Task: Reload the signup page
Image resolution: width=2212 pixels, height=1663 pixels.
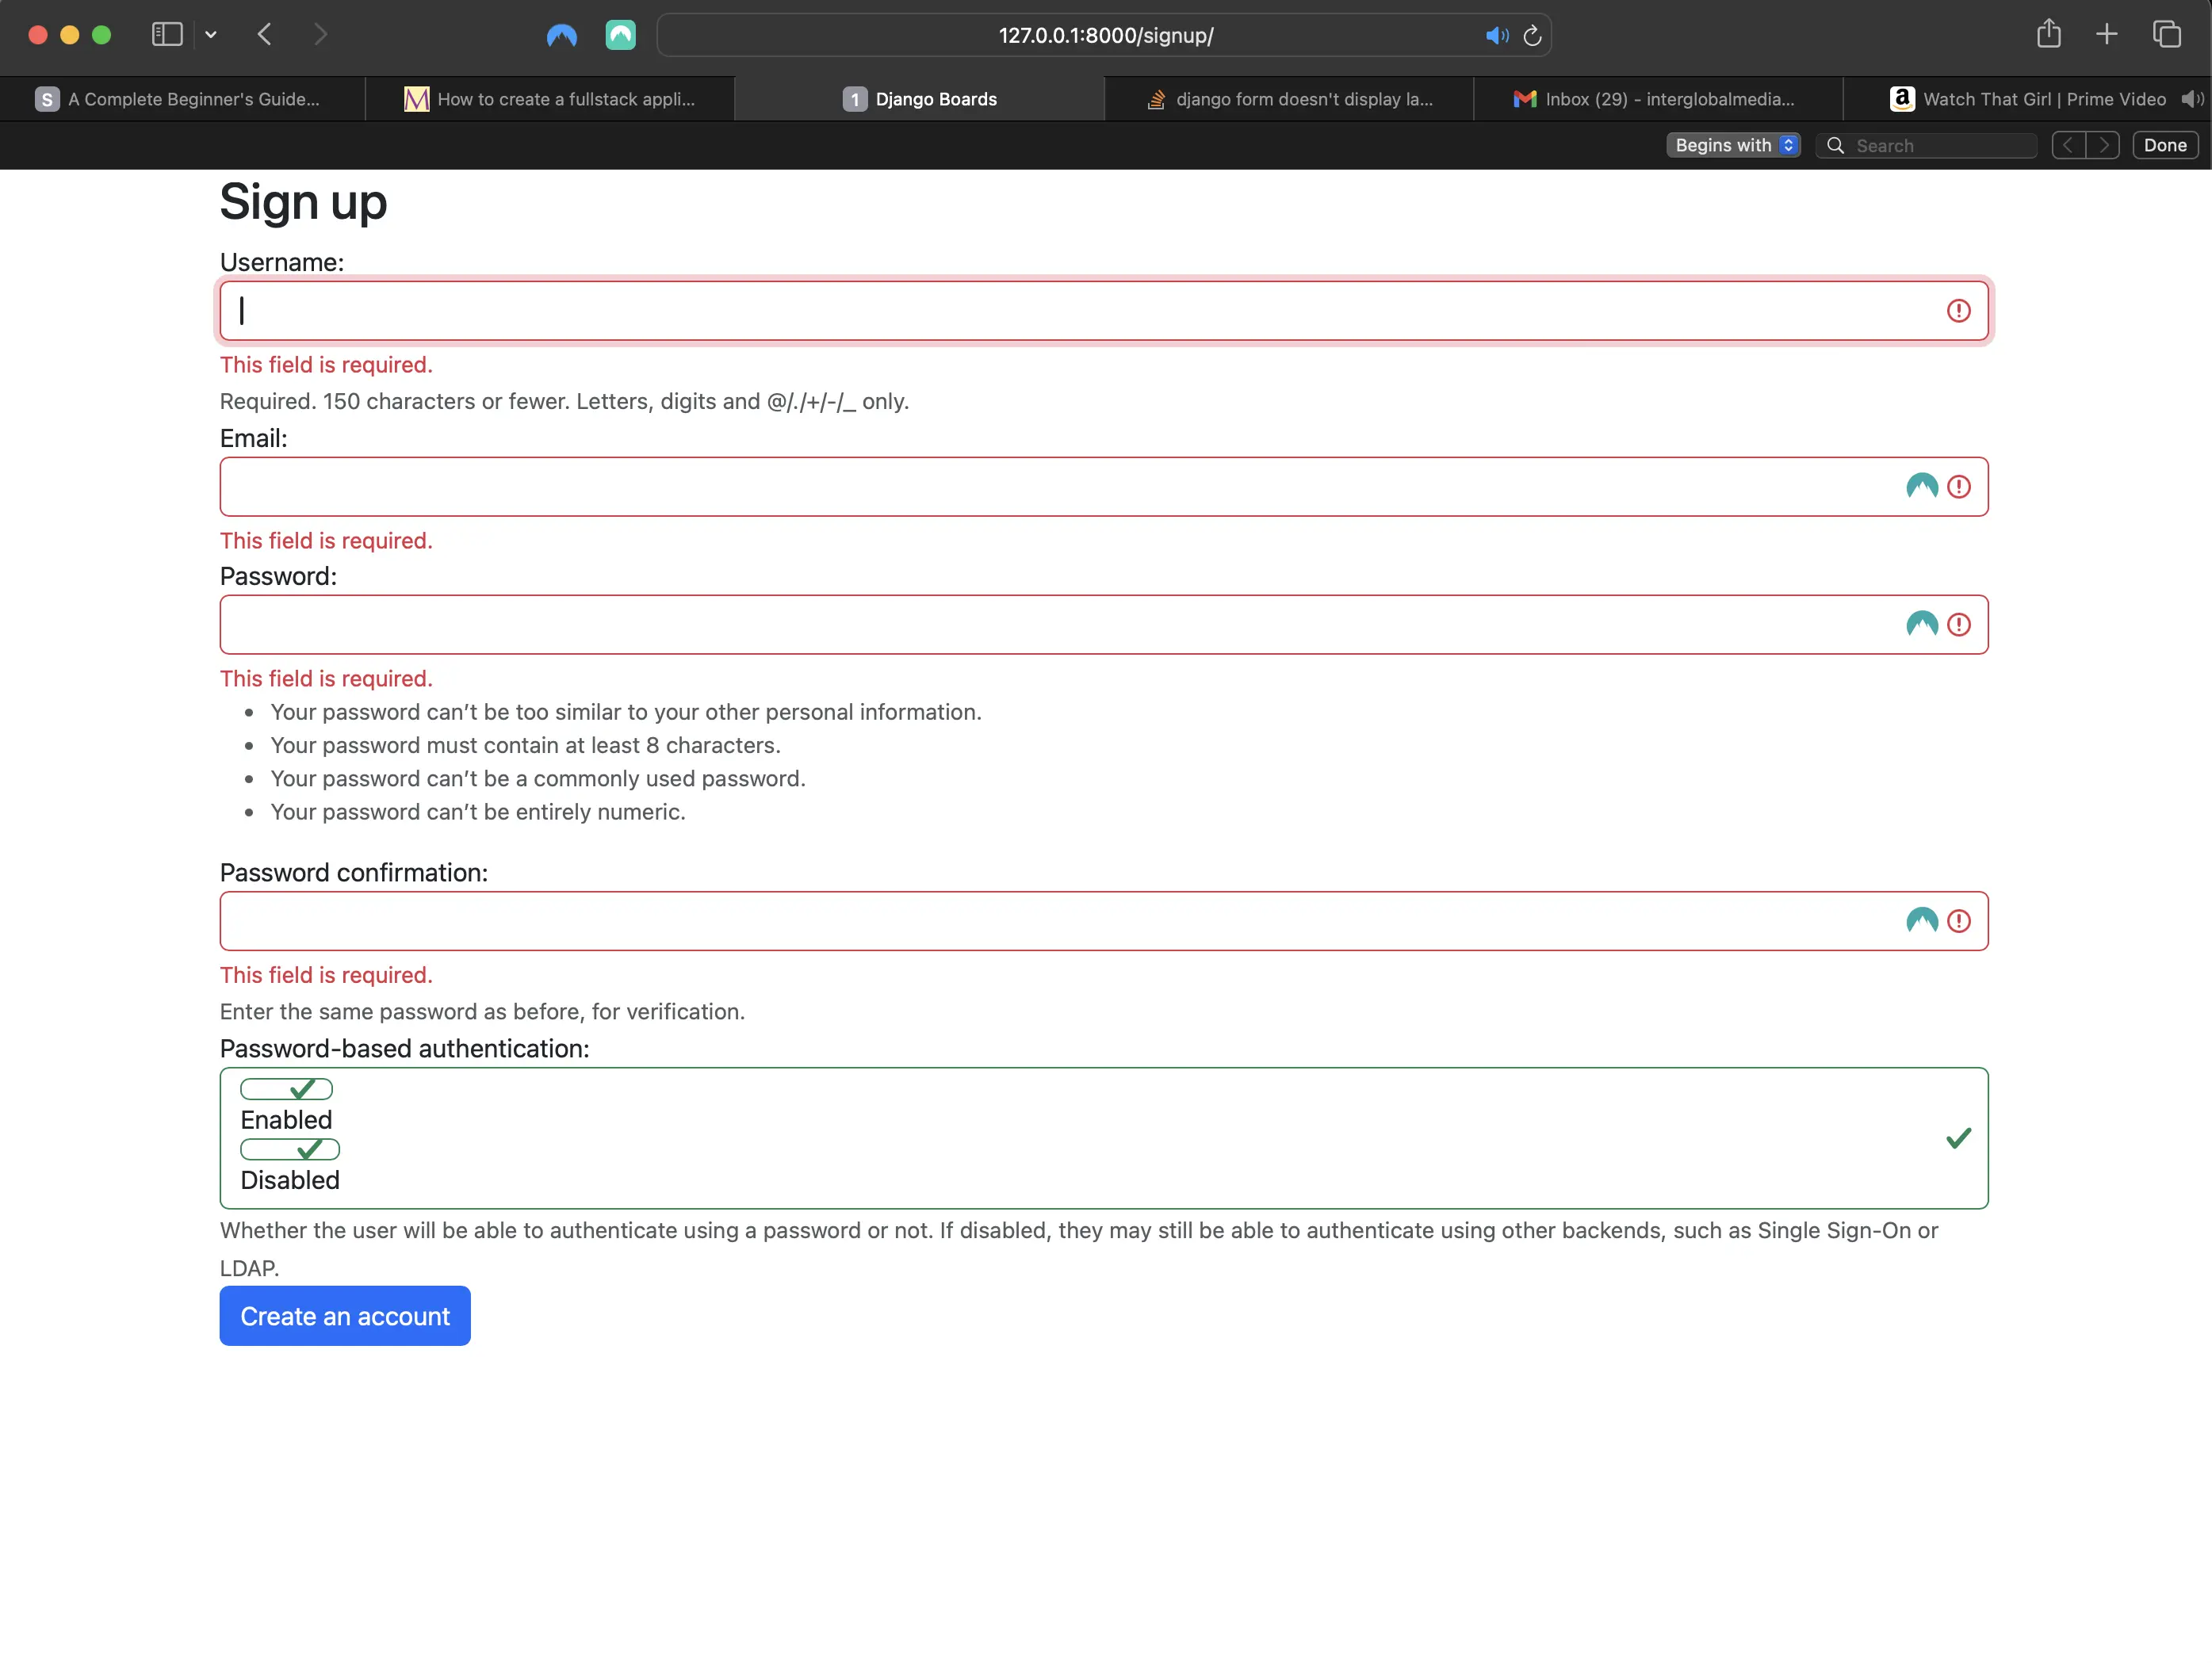Action: (1532, 36)
